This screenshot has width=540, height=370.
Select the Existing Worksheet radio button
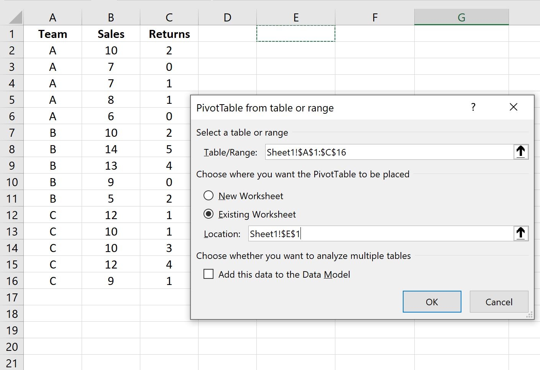pyautogui.click(x=208, y=214)
